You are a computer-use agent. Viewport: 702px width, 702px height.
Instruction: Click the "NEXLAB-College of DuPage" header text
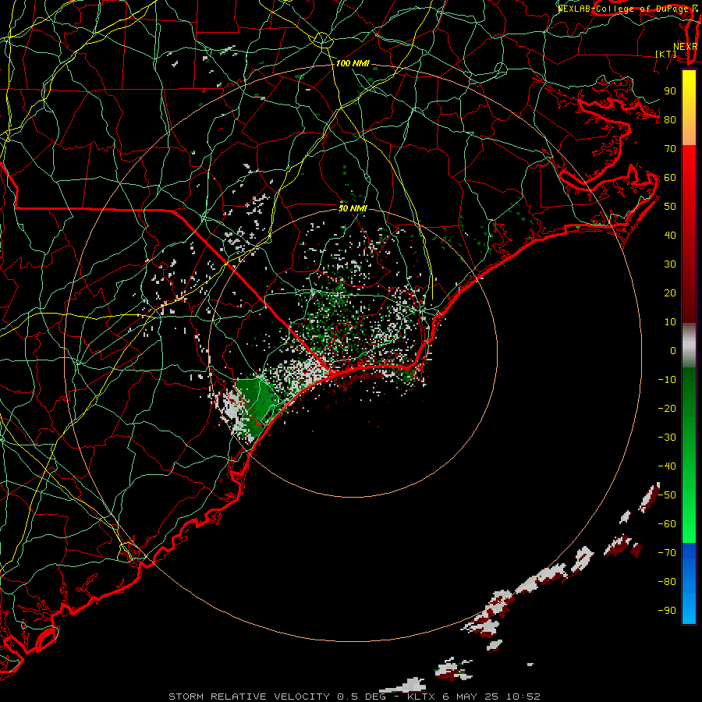(x=623, y=9)
